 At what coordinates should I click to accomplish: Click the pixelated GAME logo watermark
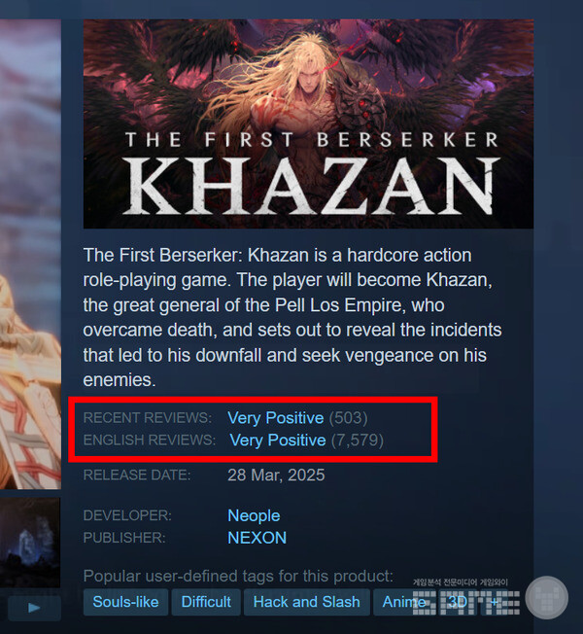point(465,603)
